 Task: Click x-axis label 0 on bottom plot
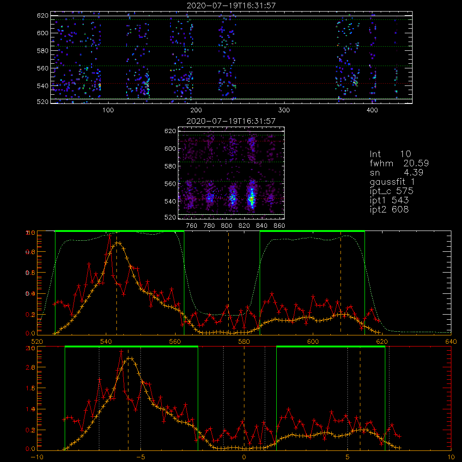pos(244,457)
